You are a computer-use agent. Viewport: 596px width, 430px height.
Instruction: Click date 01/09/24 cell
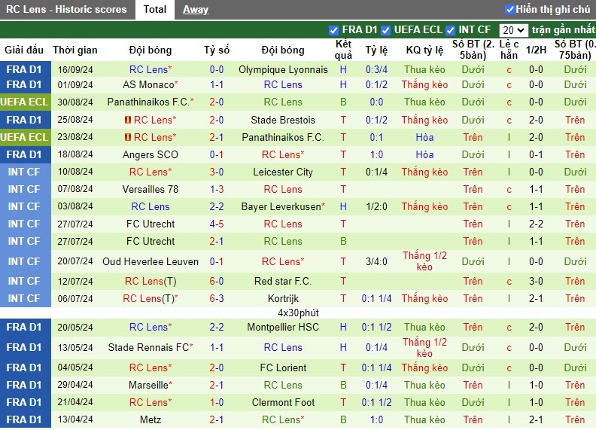75,84
